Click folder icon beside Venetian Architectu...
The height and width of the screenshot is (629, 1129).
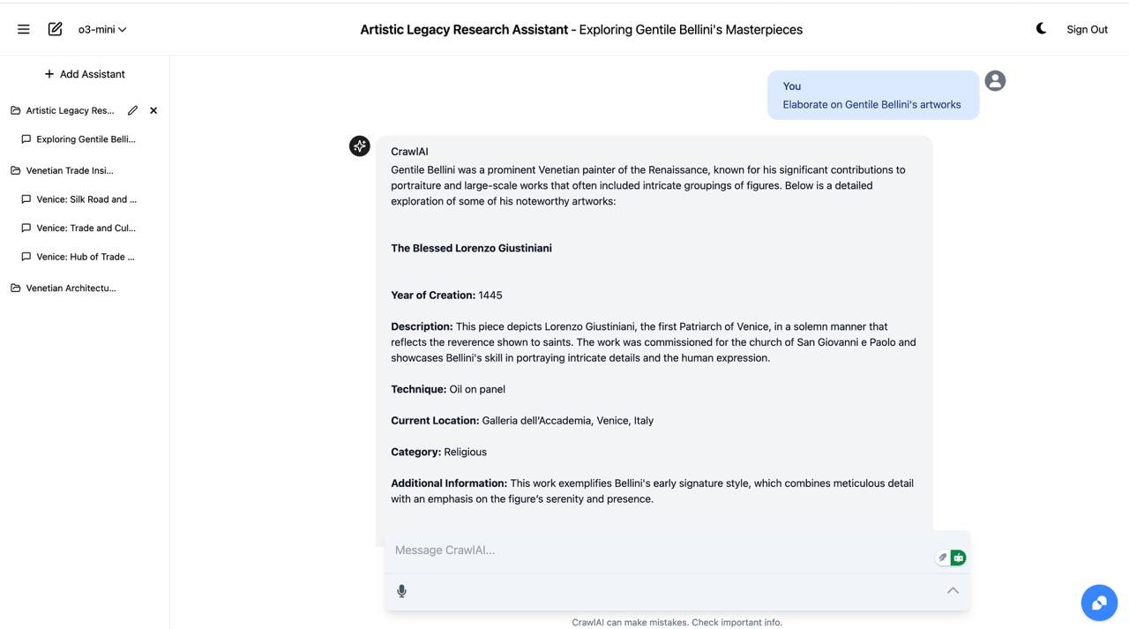tap(15, 288)
